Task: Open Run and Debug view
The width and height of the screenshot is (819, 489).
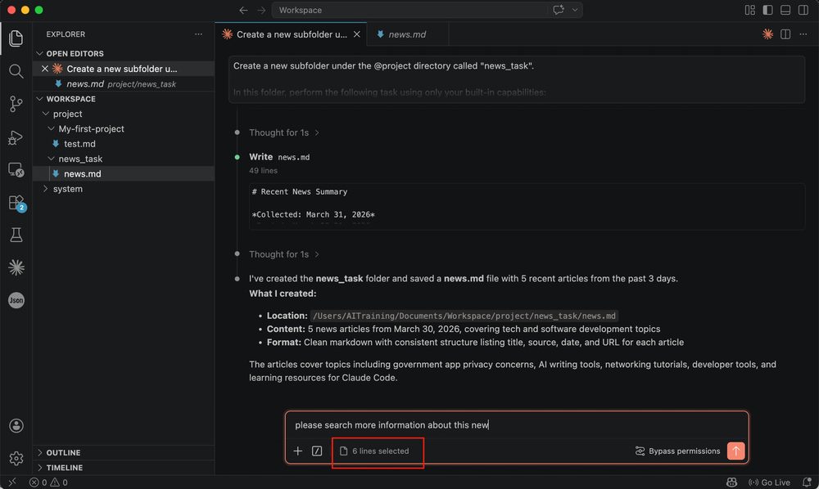Action: click(16, 137)
